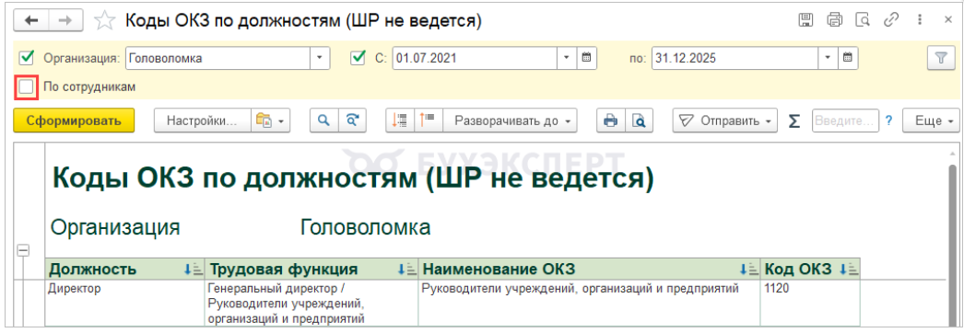The width and height of the screenshot is (964, 333).
Task: Print report using toolbar printer icon
Action: click(x=610, y=121)
